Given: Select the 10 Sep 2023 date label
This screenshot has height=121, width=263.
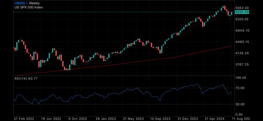Looking at the screenshot, I should (160, 119).
